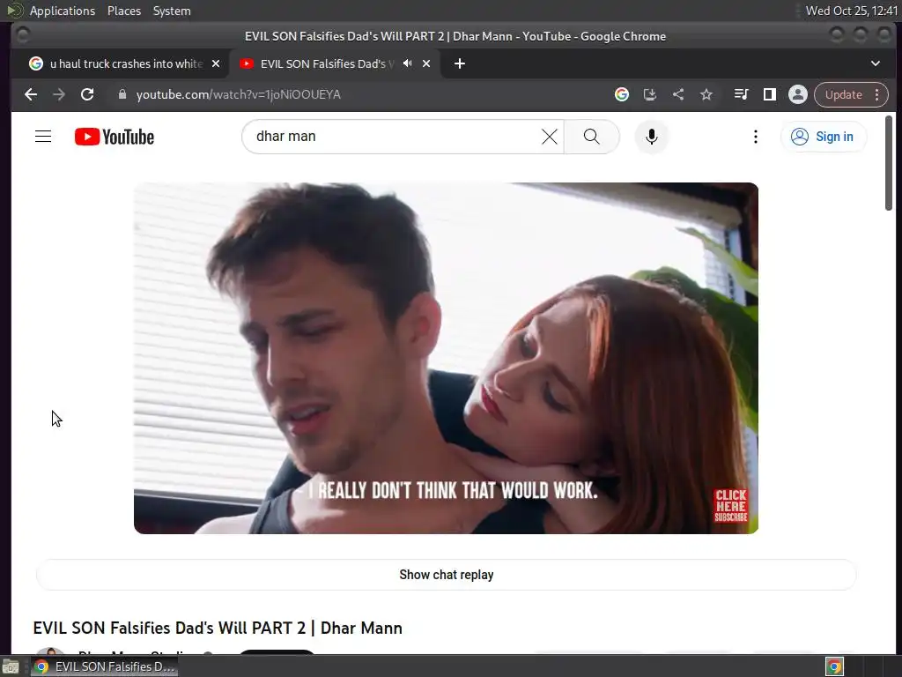
Task: Click the date and time clock
Action: click(x=852, y=11)
